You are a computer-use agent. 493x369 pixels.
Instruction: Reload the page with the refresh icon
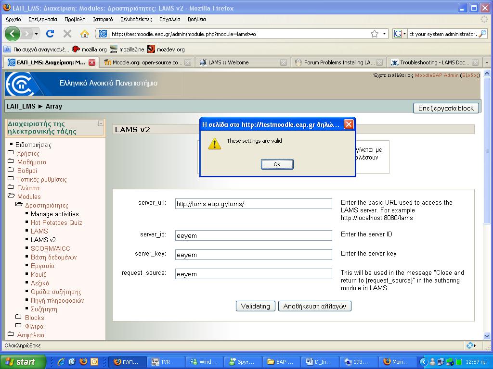50,34
